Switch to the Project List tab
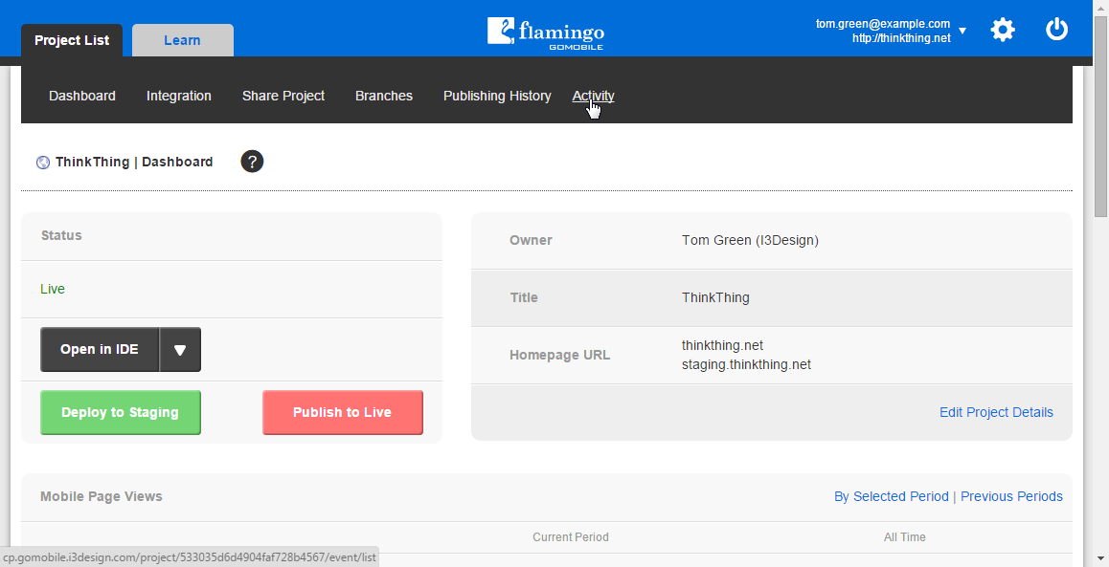 72,40
